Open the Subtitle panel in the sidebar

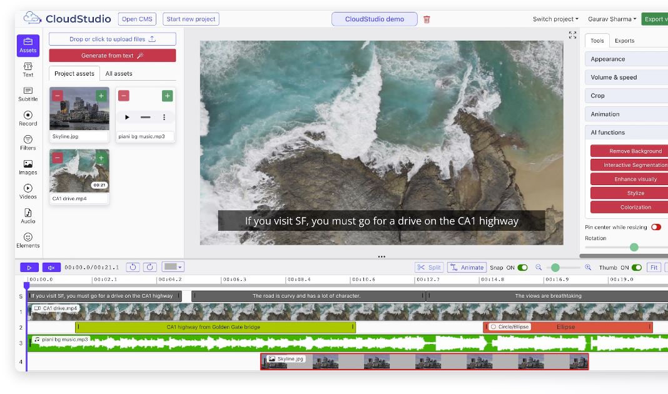coord(28,94)
